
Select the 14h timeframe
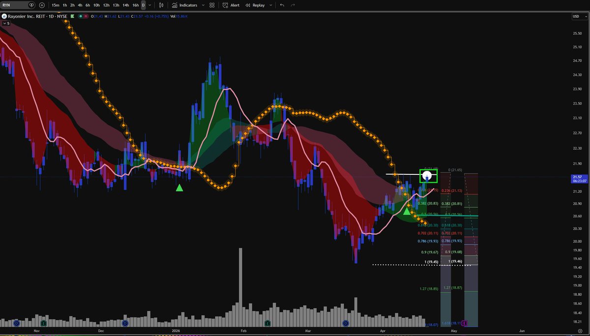tap(126, 5)
